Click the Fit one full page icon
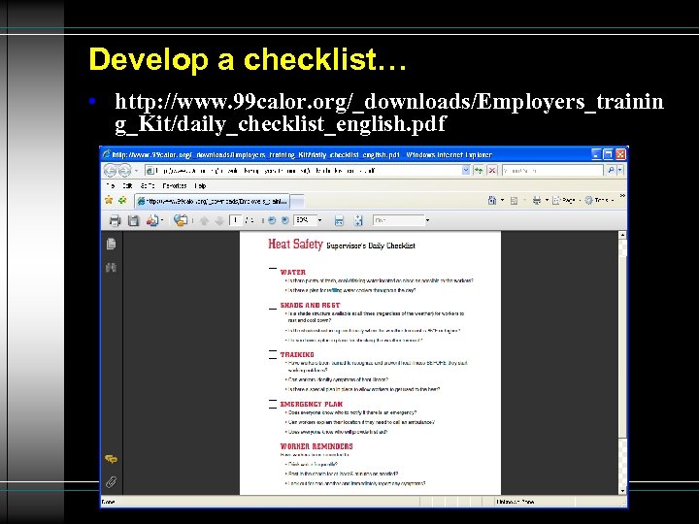Image resolution: width=699 pixels, height=524 pixels. pos(358,220)
